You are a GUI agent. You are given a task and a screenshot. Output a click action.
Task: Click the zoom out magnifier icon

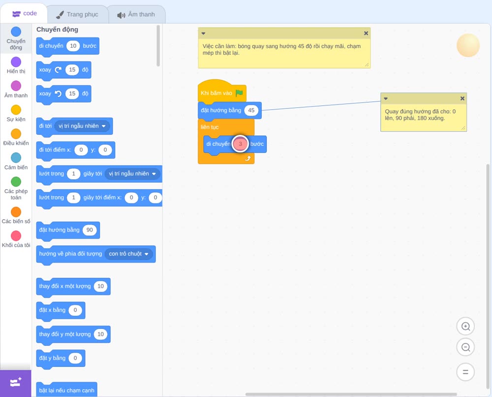[x=465, y=347]
